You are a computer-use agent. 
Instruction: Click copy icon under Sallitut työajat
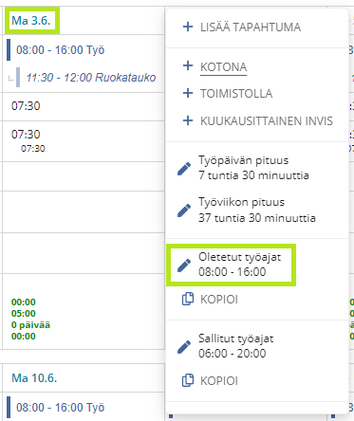coord(188,380)
